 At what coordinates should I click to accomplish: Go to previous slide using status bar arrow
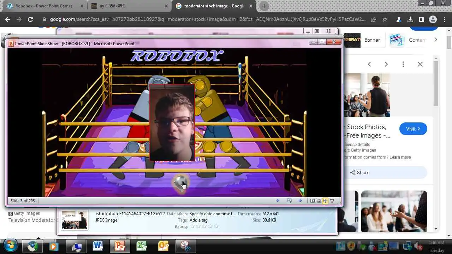pyautogui.click(x=278, y=201)
